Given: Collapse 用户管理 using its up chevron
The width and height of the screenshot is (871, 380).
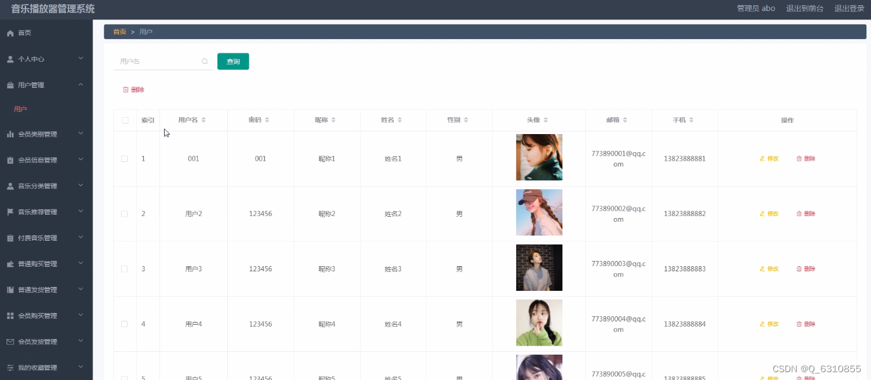Looking at the screenshot, I should [81, 85].
